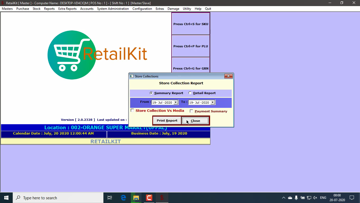Image resolution: width=360 pixels, height=203 pixels.
Task: Click the 'Calendar Date : July, 20 2020' text
Action: (53, 133)
